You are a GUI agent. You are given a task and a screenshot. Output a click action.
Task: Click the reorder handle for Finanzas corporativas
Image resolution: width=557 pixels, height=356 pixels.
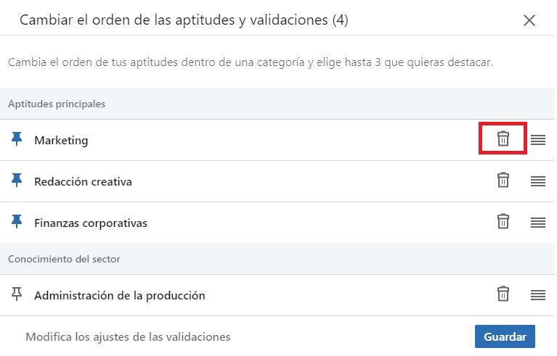click(x=537, y=223)
